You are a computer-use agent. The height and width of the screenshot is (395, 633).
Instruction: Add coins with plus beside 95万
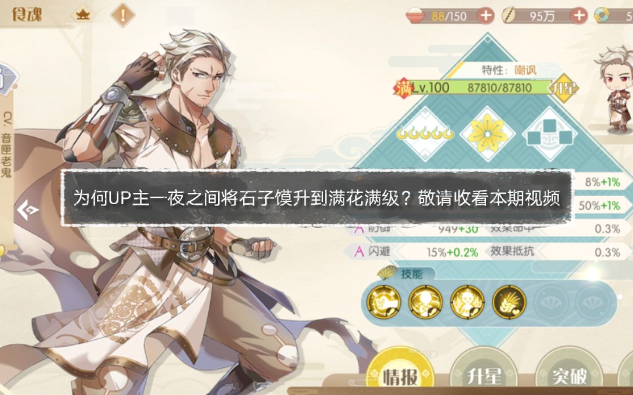(579, 16)
